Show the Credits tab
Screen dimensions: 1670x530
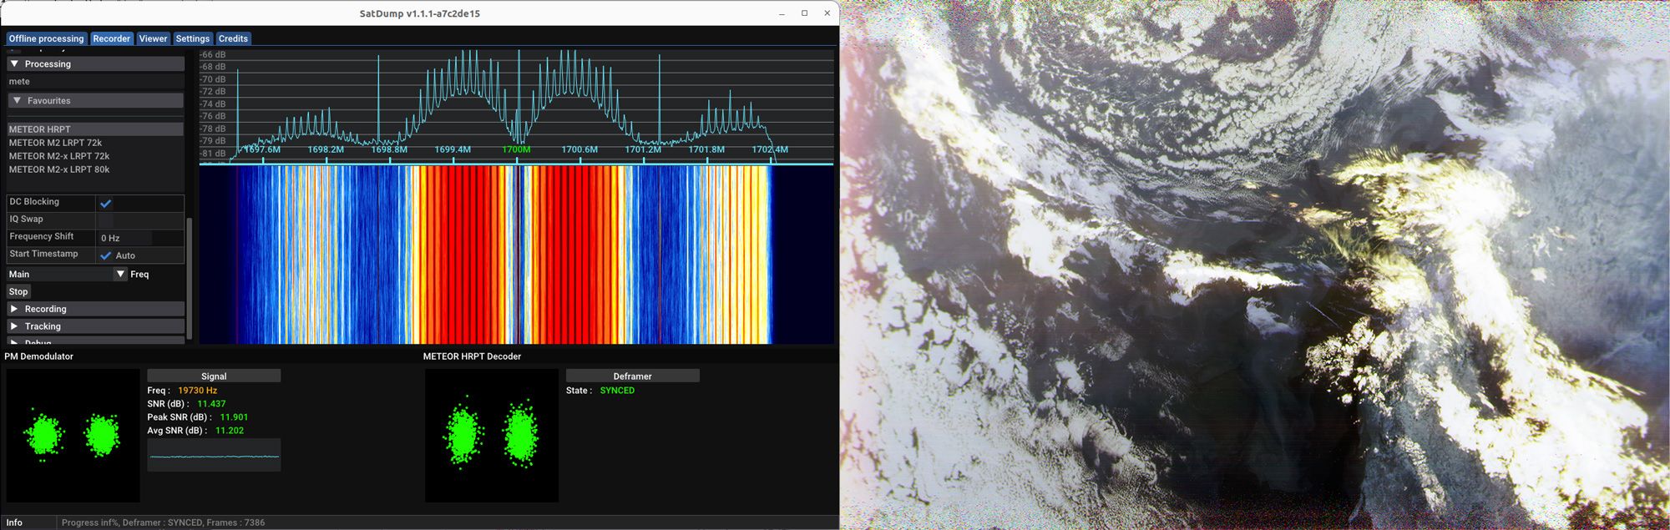point(233,38)
